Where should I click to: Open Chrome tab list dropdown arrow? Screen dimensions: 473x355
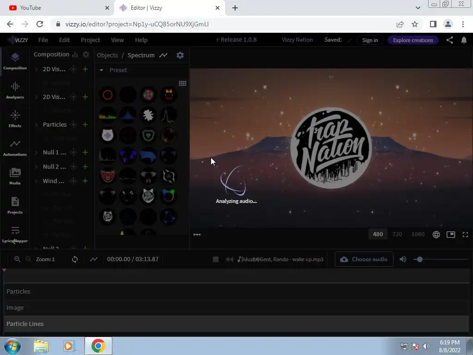point(418,8)
